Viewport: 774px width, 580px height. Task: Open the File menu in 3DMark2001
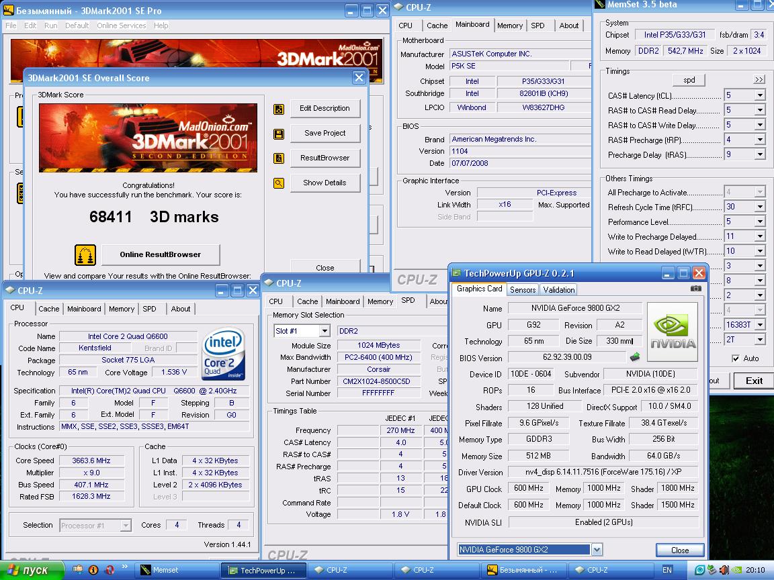[11, 26]
